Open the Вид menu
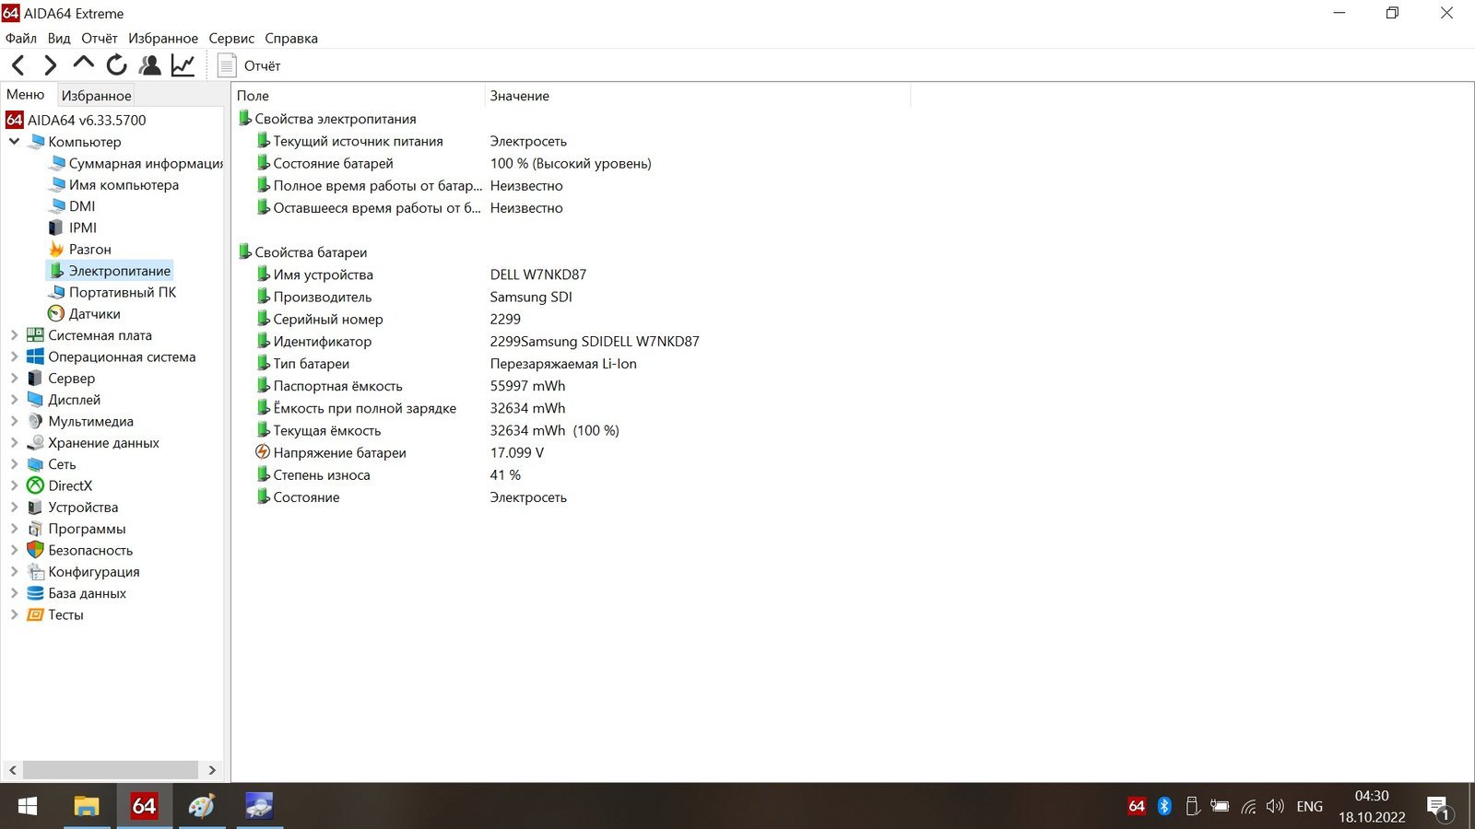This screenshot has width=1475, height=829. point(59,38)
